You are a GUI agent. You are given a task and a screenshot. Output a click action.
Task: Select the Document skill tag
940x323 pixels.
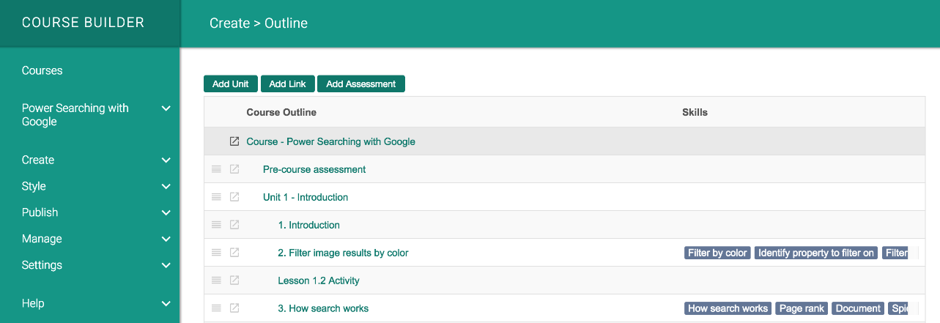coord(858,308)
